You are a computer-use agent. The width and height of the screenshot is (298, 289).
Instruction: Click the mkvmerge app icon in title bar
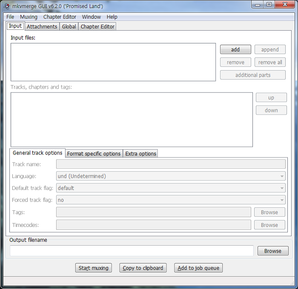7,6
